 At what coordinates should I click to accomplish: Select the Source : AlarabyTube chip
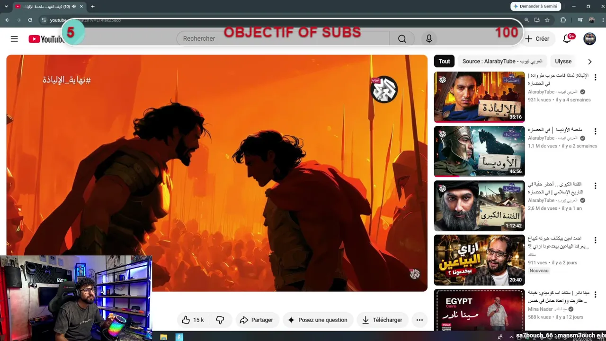point(502,61)
